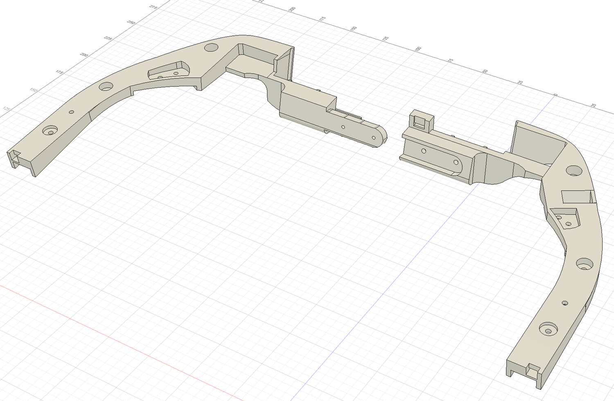Image resolution: width=614 pixels, height=401 pixels.
Task: Click the red X-axis line on grid
Action: pos(123,338)
